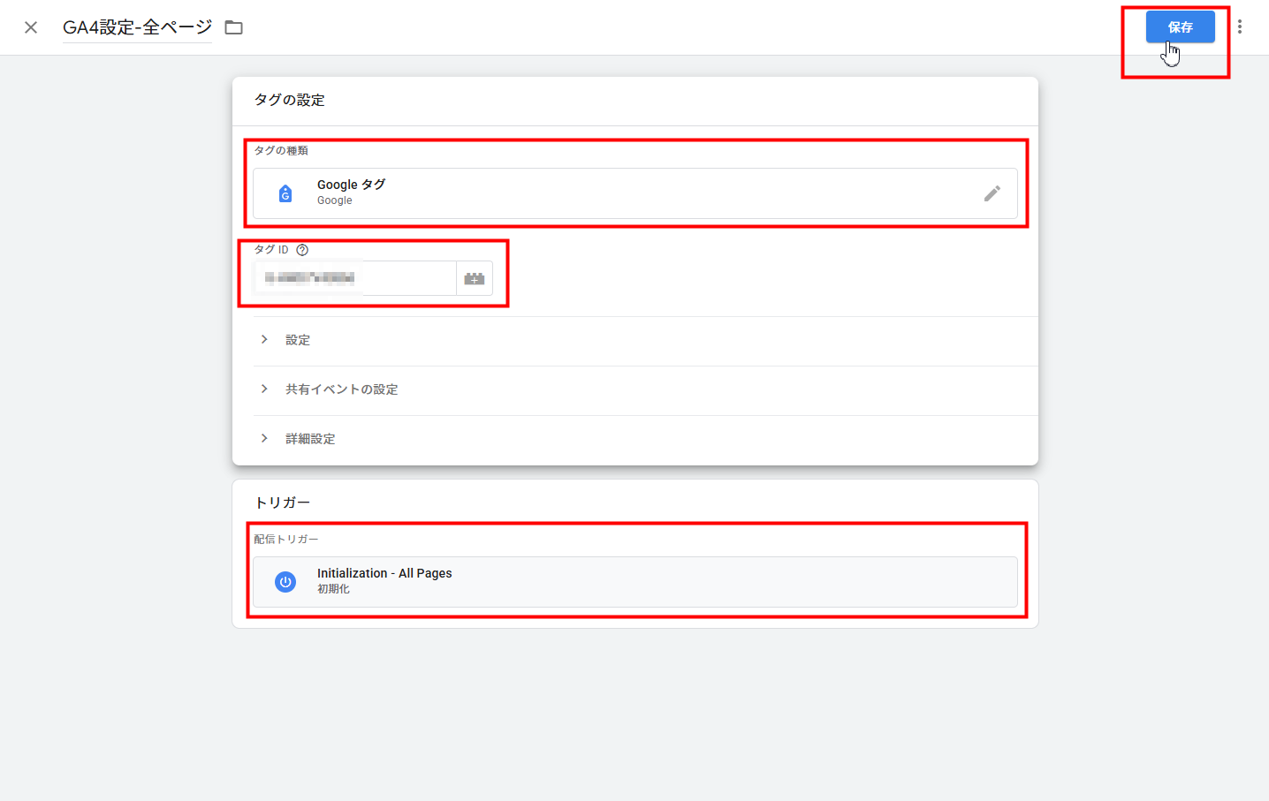
Task: Open the variable picker brick icon
Action: tap(475, 278)
